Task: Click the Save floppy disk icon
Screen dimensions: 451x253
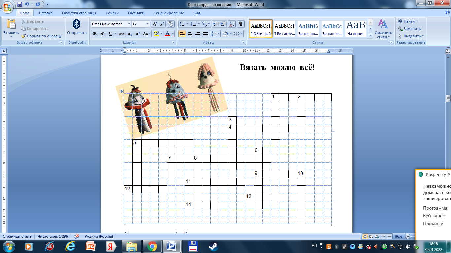Action: point(20,4)
